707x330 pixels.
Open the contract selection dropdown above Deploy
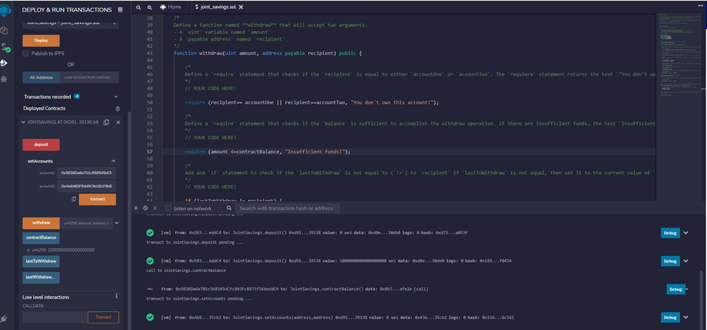click(x=71, y=23)
